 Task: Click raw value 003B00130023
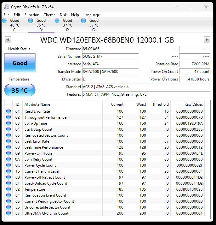pos(190,189)
